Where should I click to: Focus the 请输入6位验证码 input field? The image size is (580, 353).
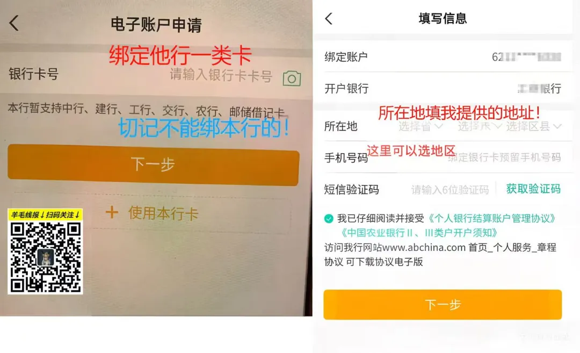450,190
